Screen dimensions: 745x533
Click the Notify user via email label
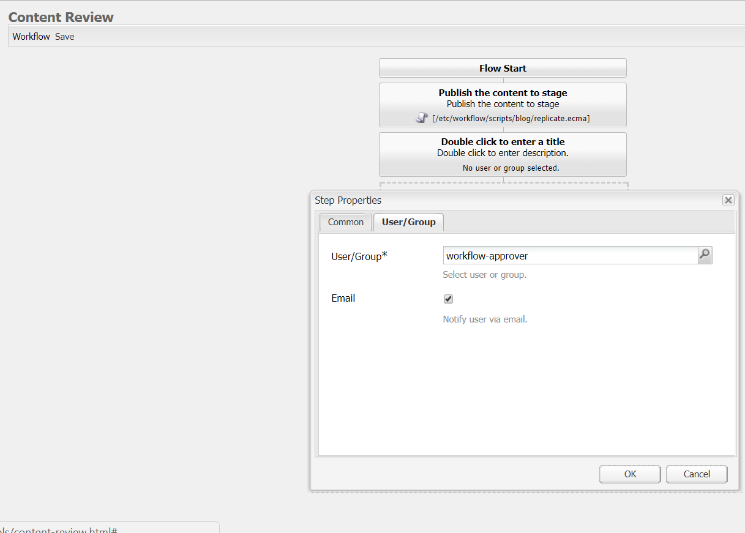click(485, 319)
